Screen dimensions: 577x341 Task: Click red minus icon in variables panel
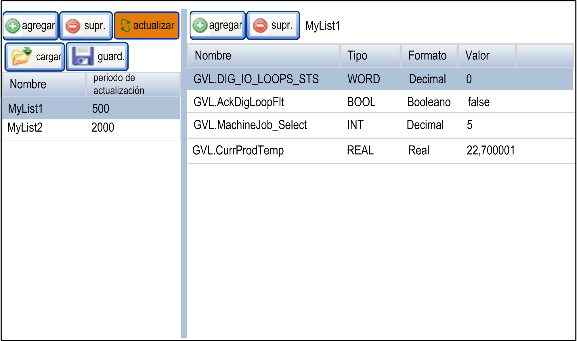click(x=260, y=26)
